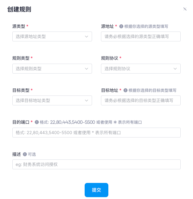Click the chevron arrow in 规则类型 select
This screenshot has height=199, width=193.
86,69
